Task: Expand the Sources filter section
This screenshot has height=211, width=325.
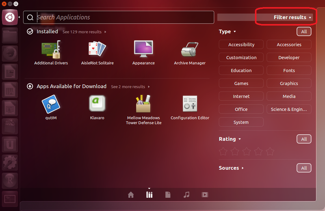Action: (x=231, y=168)
